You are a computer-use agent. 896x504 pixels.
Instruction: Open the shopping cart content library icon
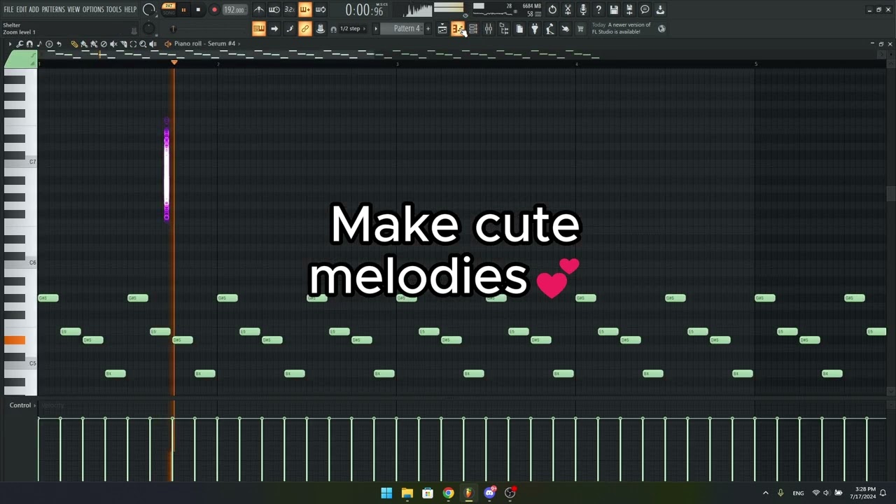click(580, 29)
